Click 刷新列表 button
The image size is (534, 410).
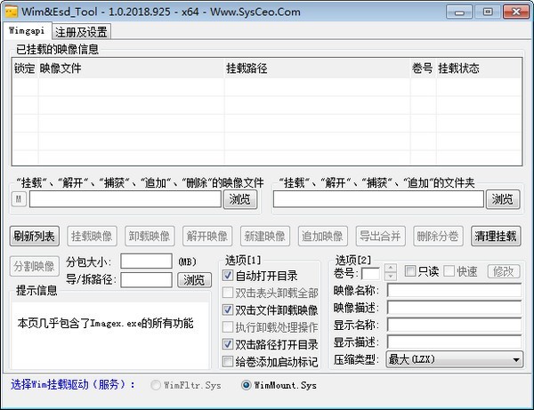point(35,236)
